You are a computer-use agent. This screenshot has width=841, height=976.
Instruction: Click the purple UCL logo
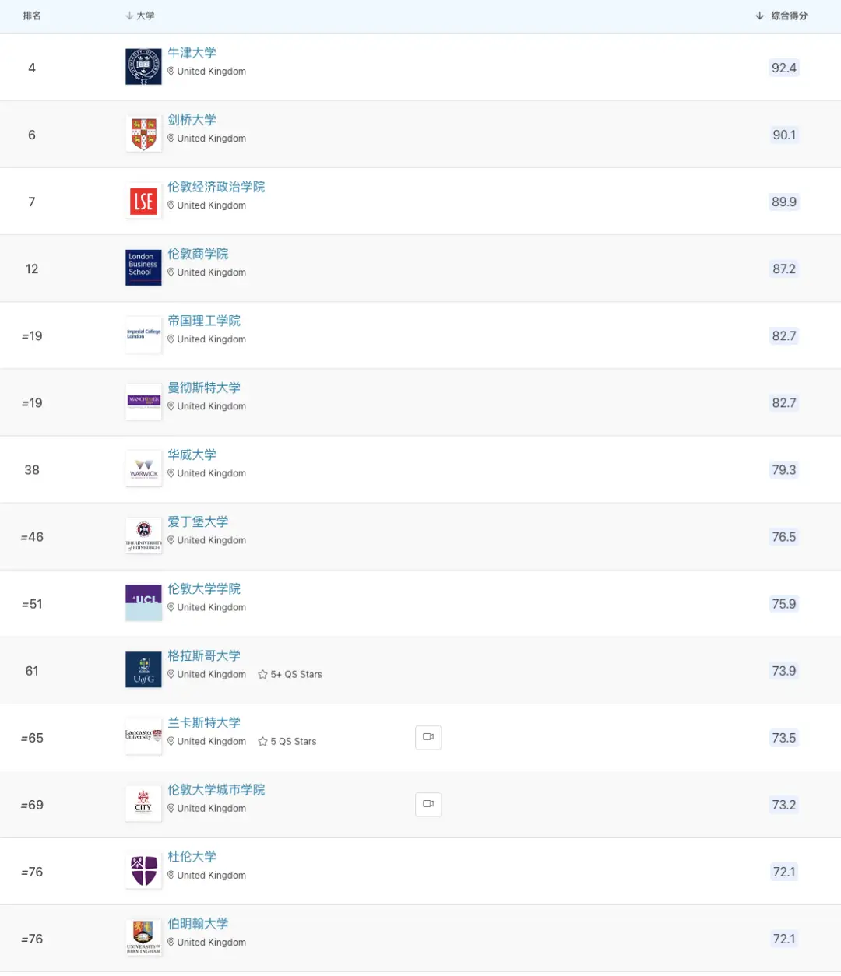click(x=143, y=602)
